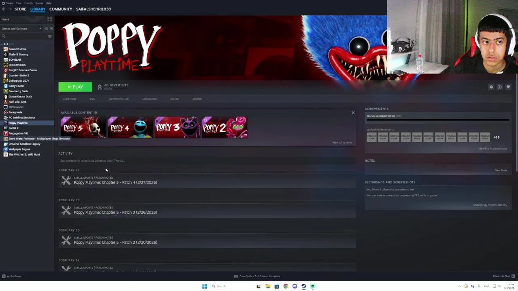Open the Poppy 3 DLC thumbnail
The image size is (518, 291).
pyautogui.click(x=177, y=127)
